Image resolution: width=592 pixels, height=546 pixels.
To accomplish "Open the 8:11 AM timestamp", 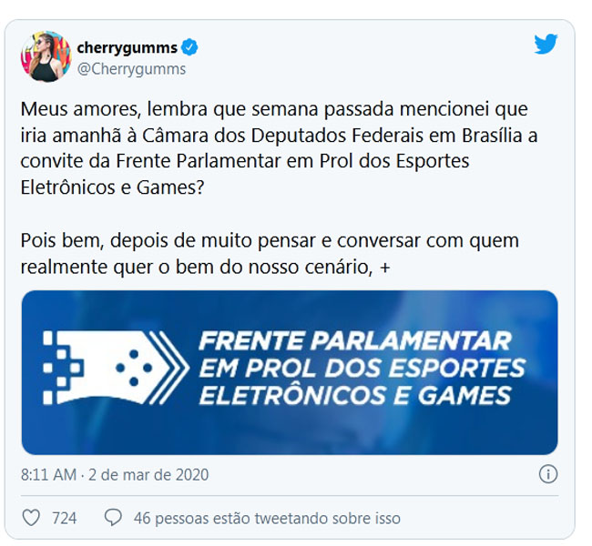I will pyautogui.click(x=48, y=475).
